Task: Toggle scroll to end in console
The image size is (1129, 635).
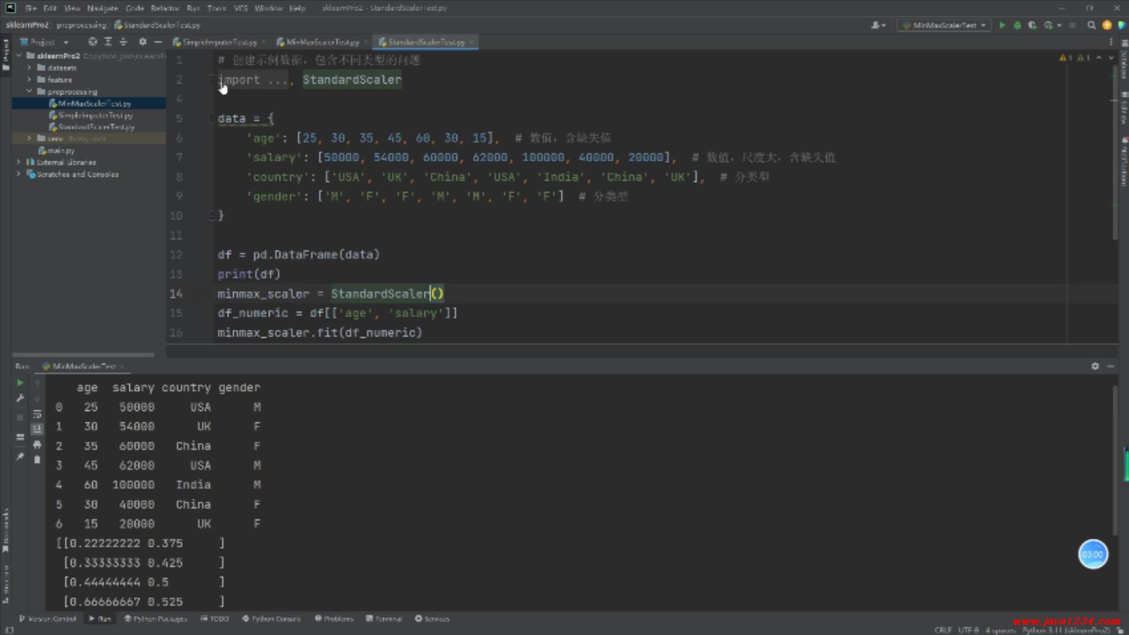Action: click(37, 429)
